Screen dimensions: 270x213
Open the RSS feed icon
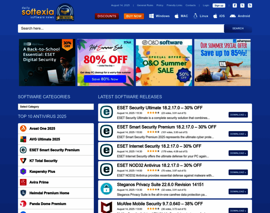pos(250,6)
